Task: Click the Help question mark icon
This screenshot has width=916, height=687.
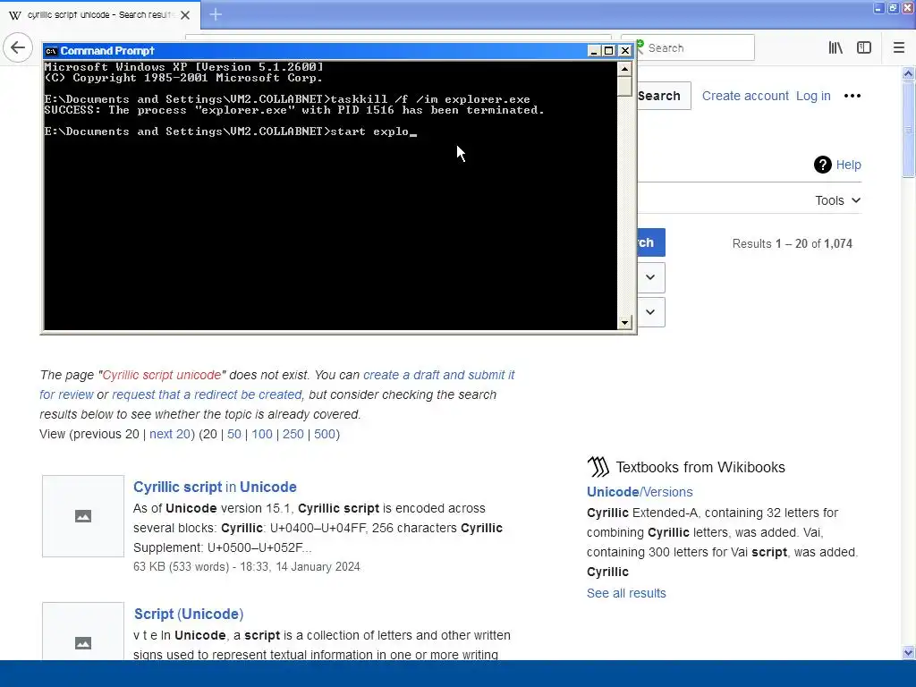Action: point(823,165)
